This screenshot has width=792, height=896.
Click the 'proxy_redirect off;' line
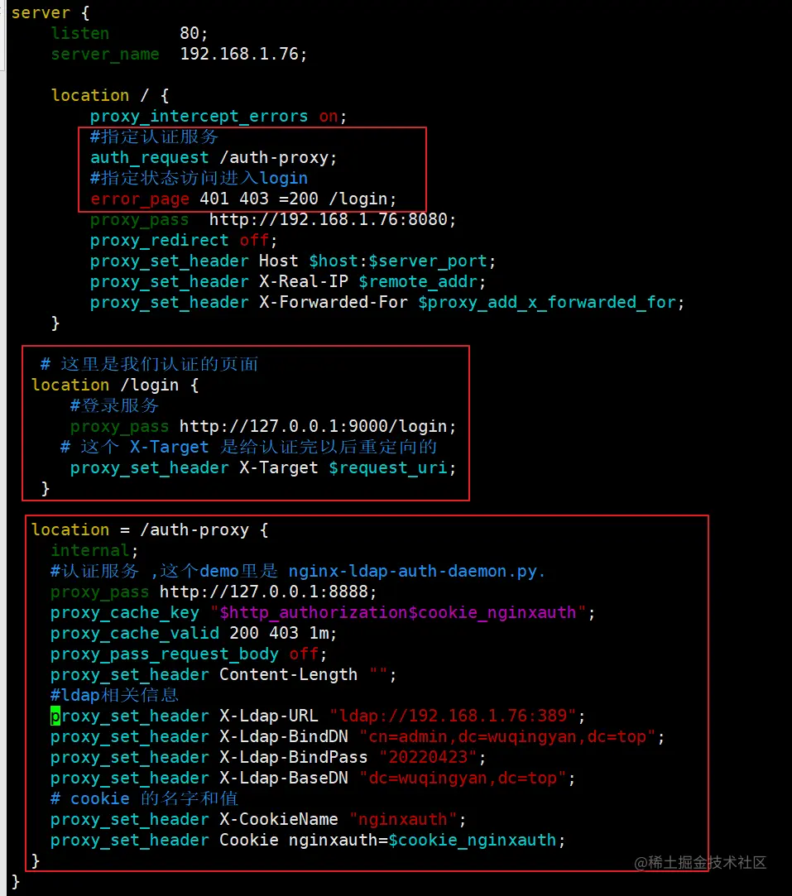click(x=184, y=240)
